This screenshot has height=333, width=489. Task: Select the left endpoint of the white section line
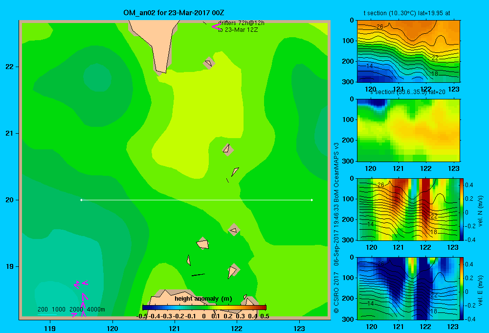[x=81, y=200]
